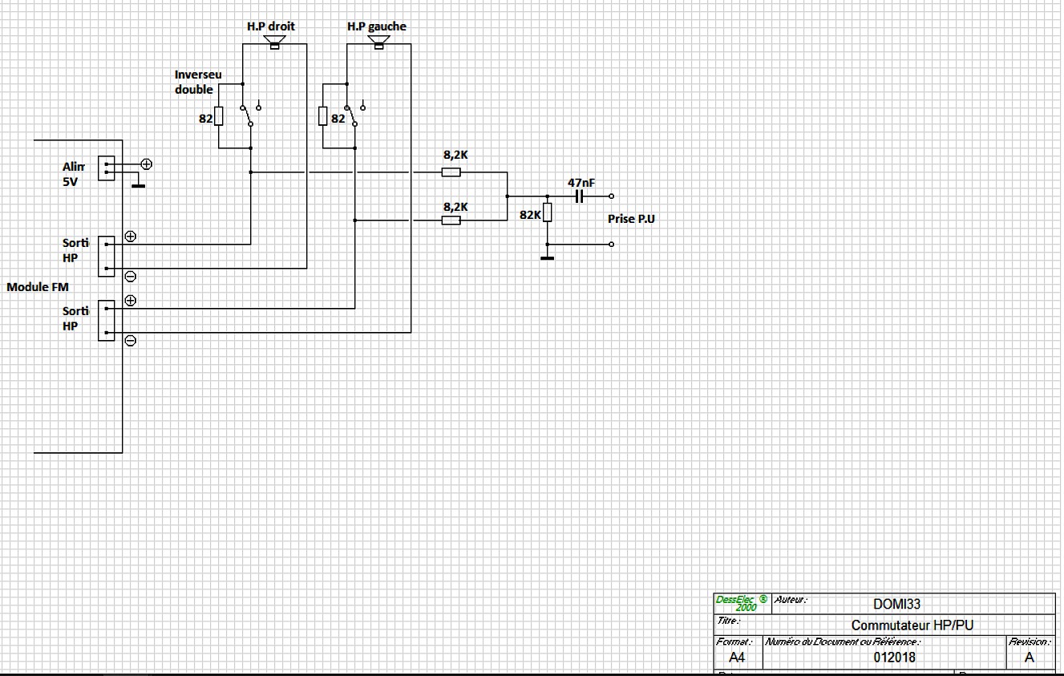
Task: Click the 82K resistor symbol
Action: pos(548,213)
